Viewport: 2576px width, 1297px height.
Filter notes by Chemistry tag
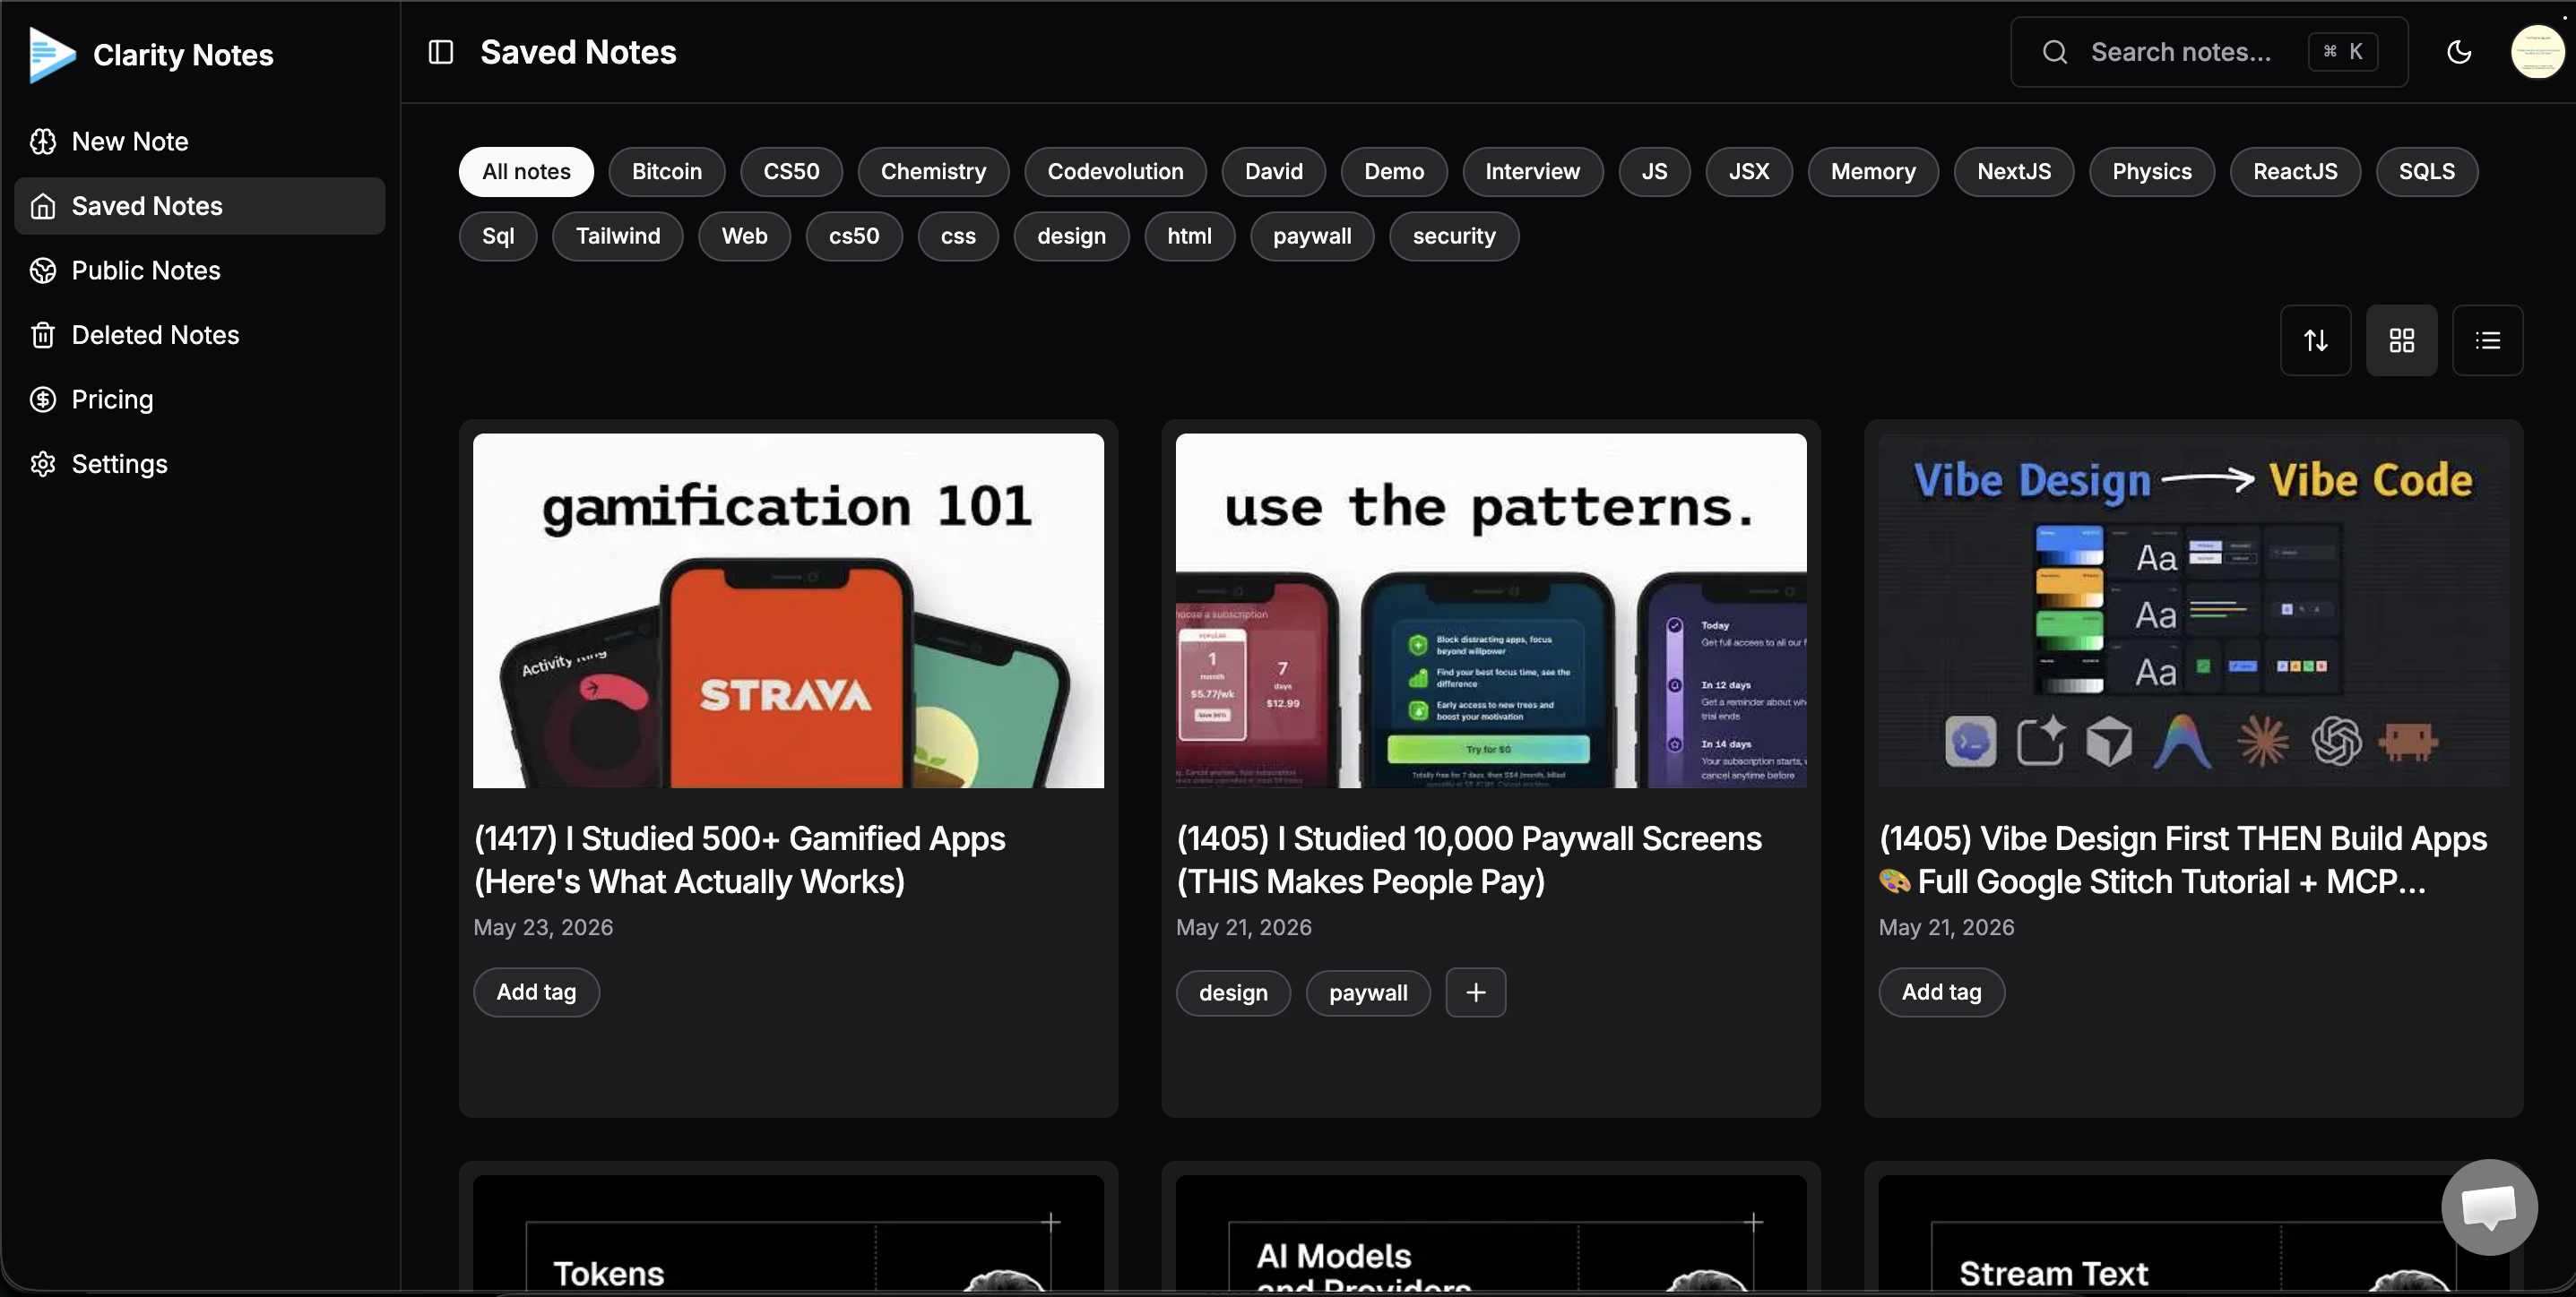[933, 172]
